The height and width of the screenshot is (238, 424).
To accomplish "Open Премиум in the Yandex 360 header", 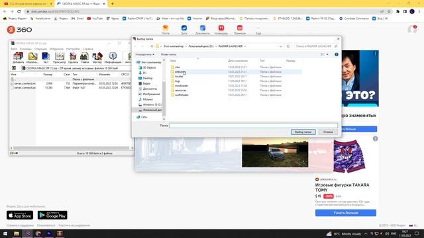I will [240, 30].
